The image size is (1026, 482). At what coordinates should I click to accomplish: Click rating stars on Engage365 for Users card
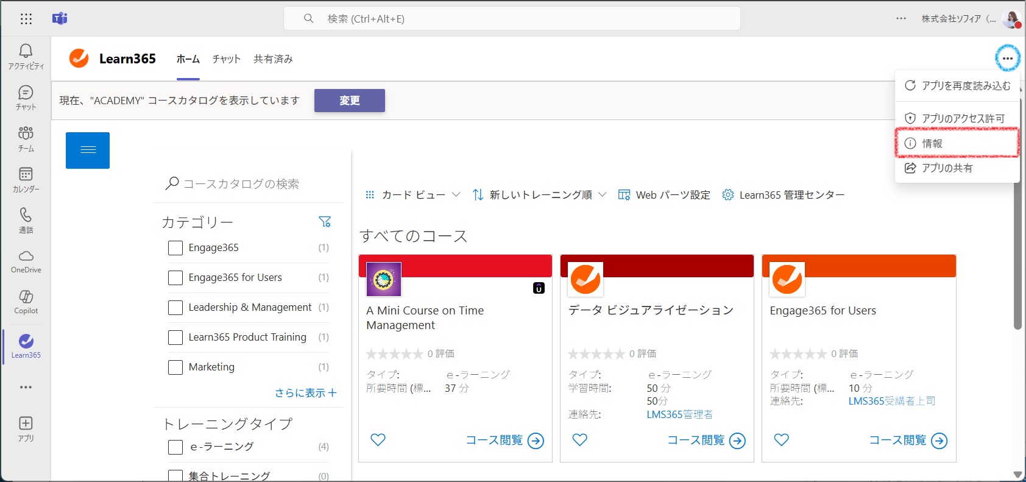point(798,354)
